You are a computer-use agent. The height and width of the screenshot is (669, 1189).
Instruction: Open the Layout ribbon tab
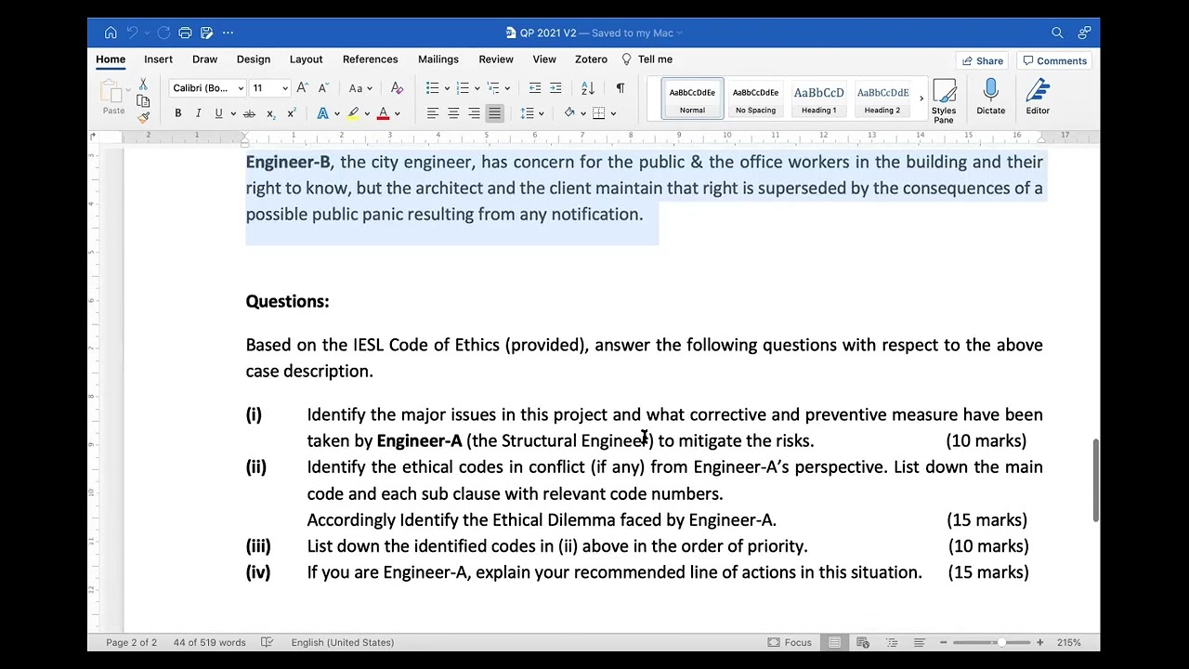306,59
